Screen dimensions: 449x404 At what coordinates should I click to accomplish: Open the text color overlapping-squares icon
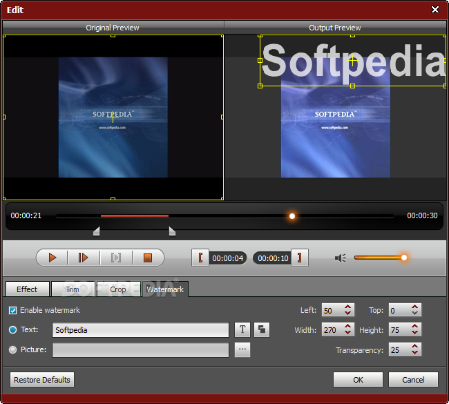pos(261,329)
